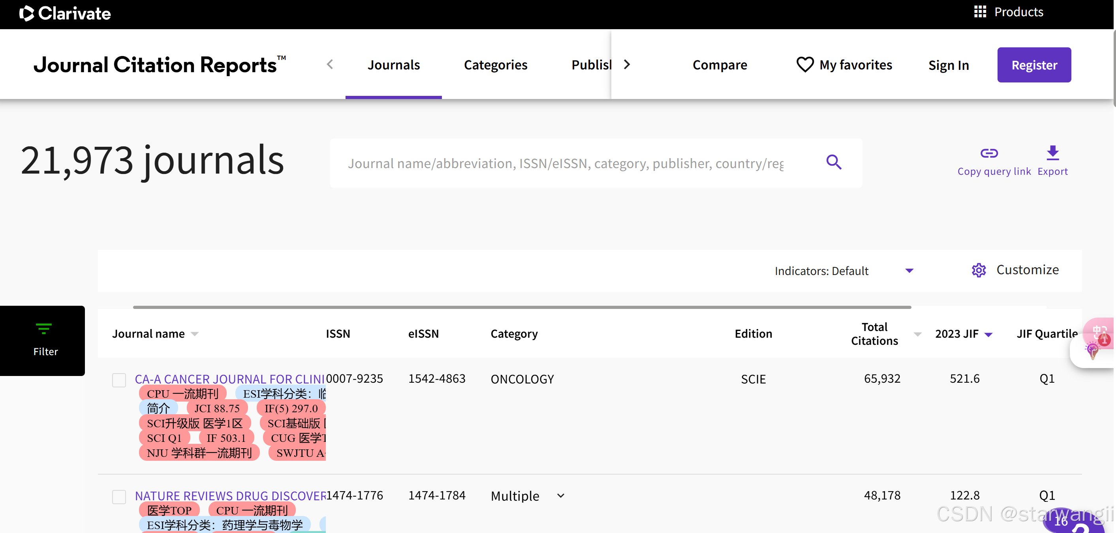Sort by the Journal name column arrow
This screenshot has width=1116, height=533.
[x=195, y=334]
